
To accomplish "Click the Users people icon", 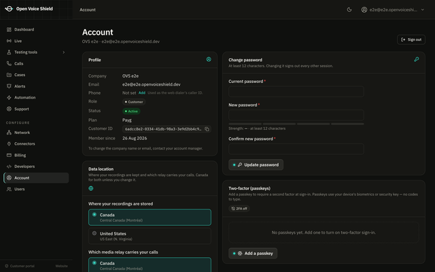I will coord(9,189).
